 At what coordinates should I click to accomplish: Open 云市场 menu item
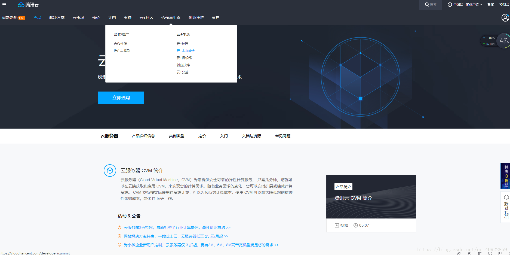click(x=78, y=18)
